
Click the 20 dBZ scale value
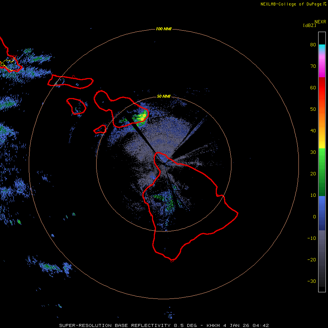(313, 173)
